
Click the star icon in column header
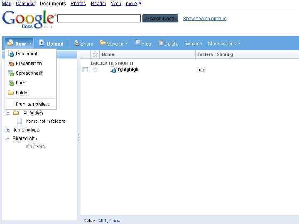tap(95, 55)
